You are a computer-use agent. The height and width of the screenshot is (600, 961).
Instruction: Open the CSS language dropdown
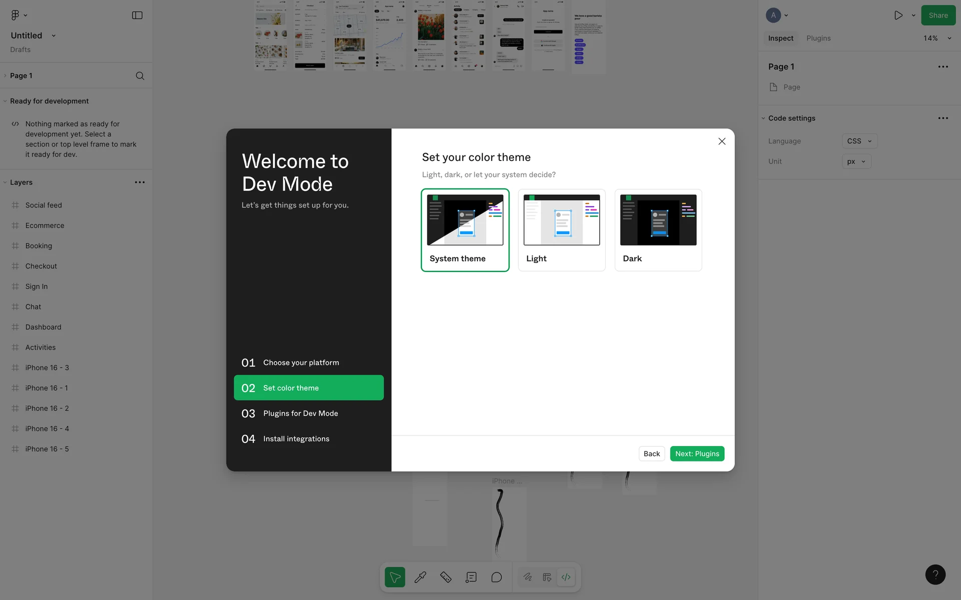tap(859, 141)
